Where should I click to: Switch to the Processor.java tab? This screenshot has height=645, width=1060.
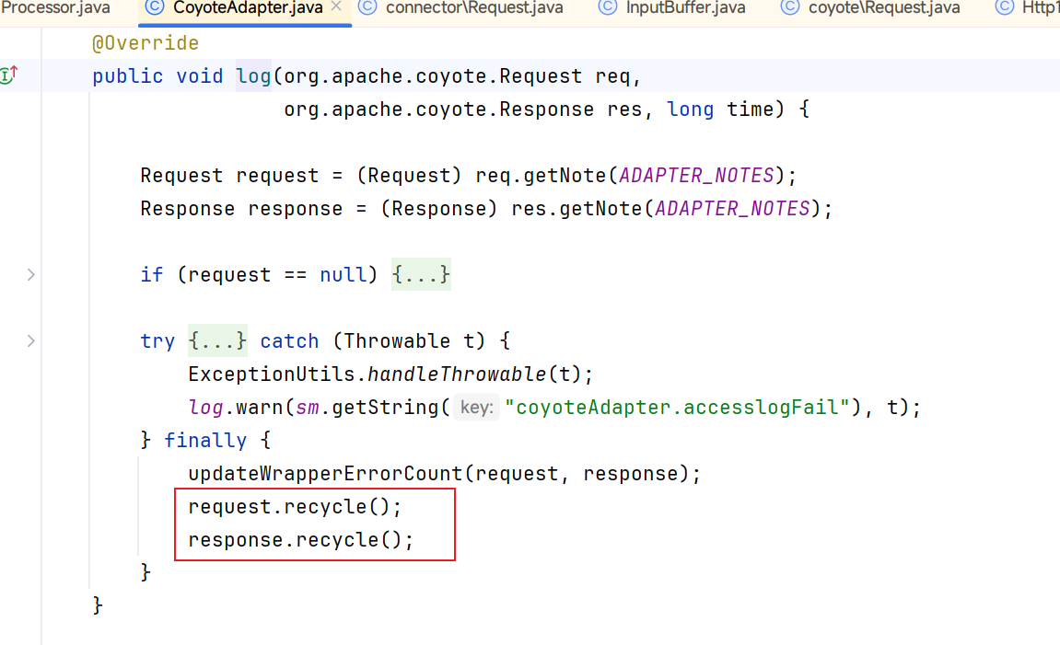pos(55,8)
